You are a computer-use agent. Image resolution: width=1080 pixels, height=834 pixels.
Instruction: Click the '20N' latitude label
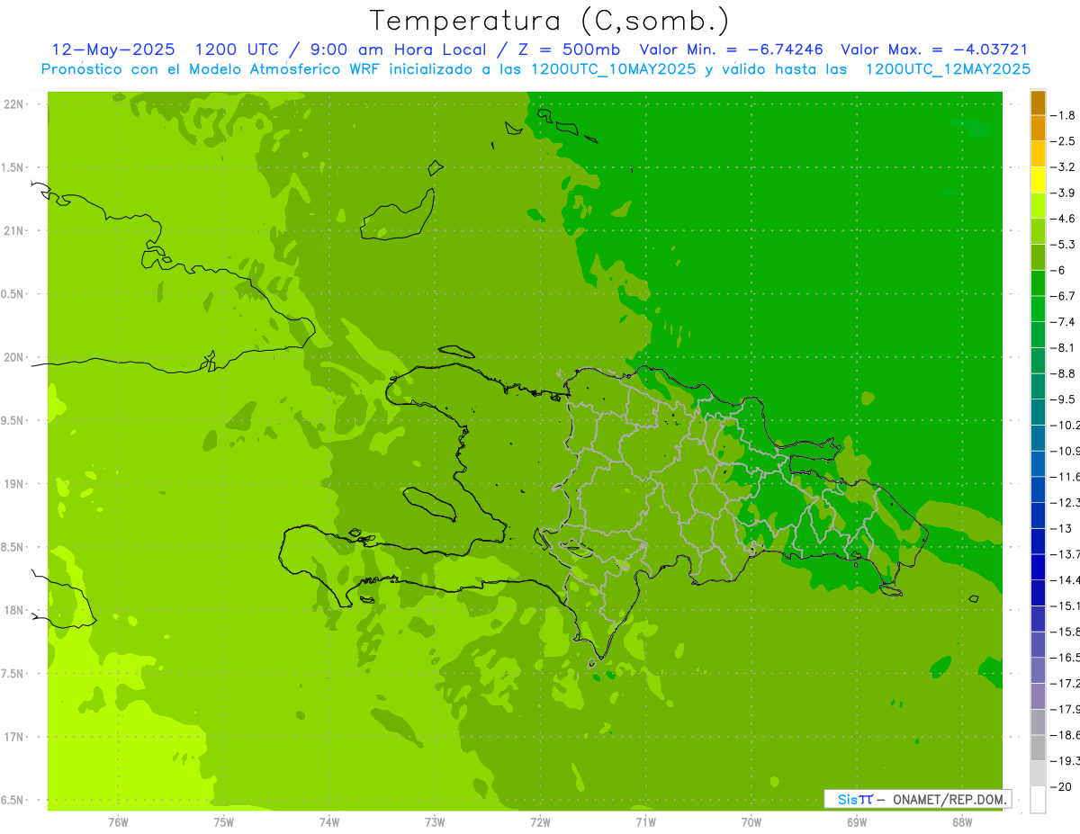pyautogui.click(x=14, y=357)
